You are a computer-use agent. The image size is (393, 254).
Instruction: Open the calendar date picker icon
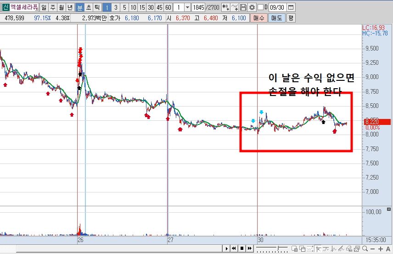tap(291, 7)
